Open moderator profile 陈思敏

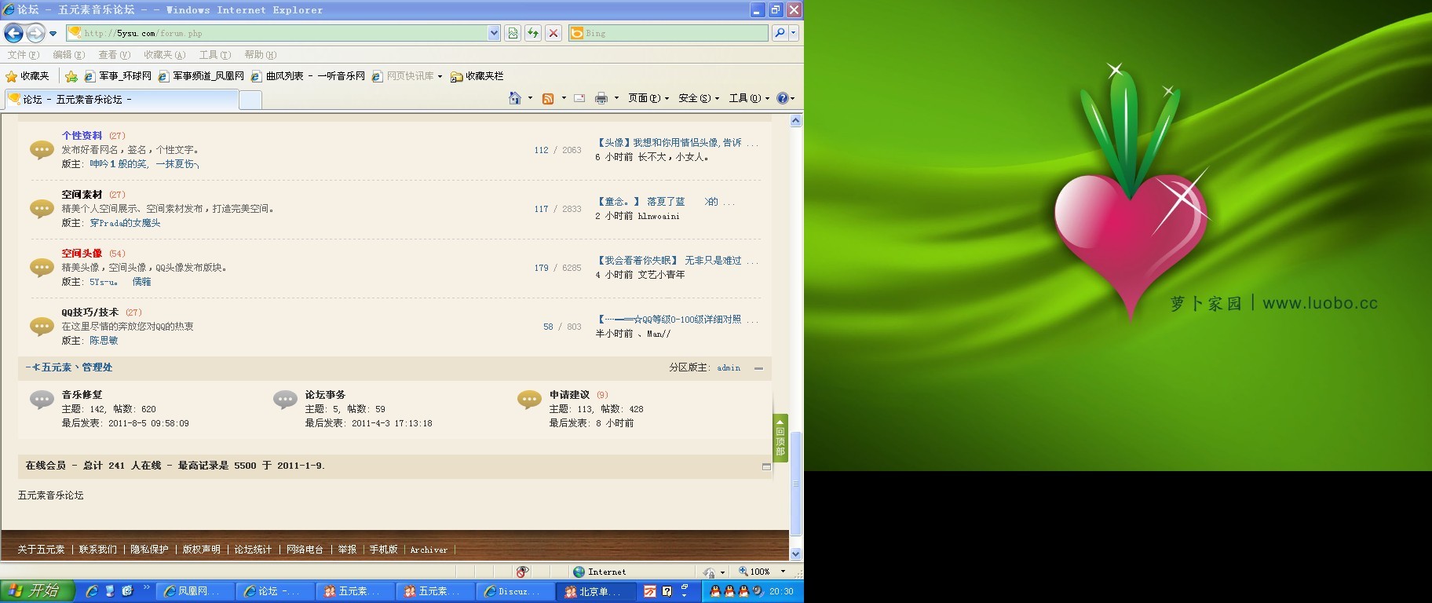tap(104, 341)
